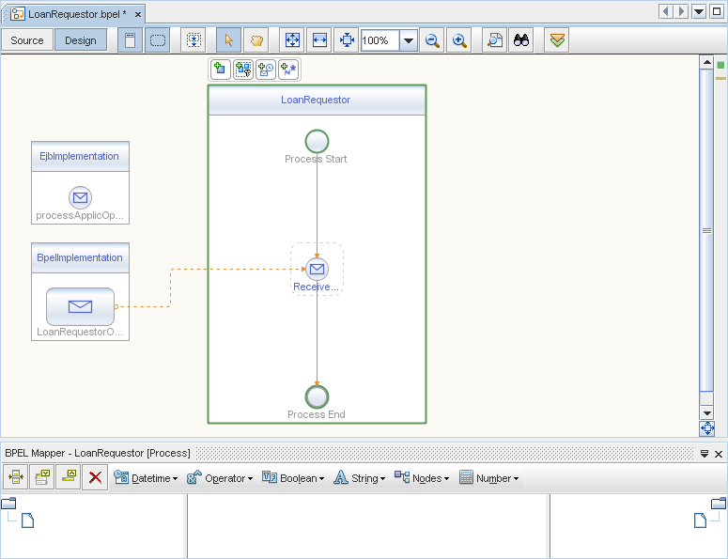
Task: Open the zoom percentage dropdown
Action: coord(409,40)
